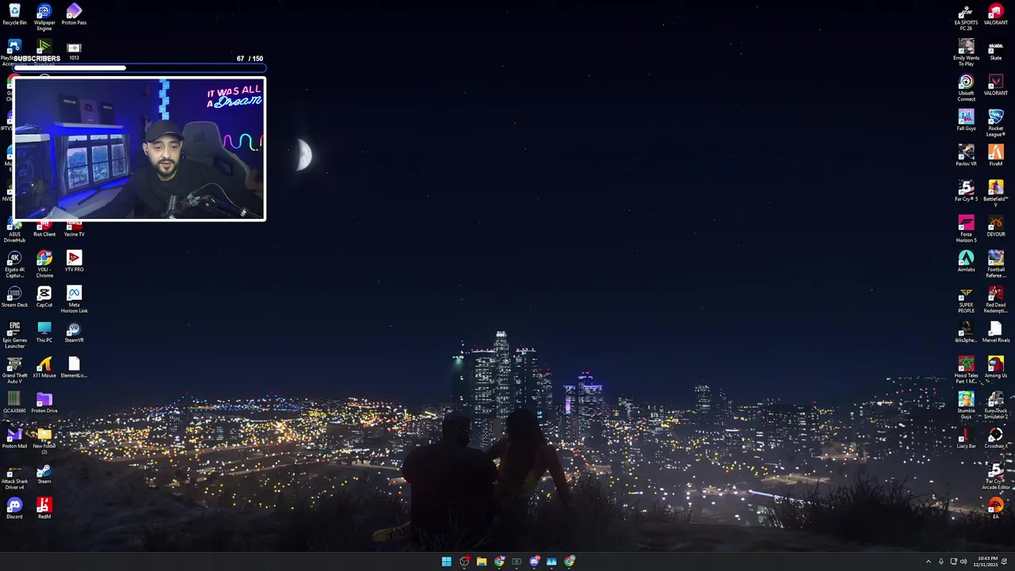
Task: Select the ASUS DriverHub icon
Action: point(14,232)
